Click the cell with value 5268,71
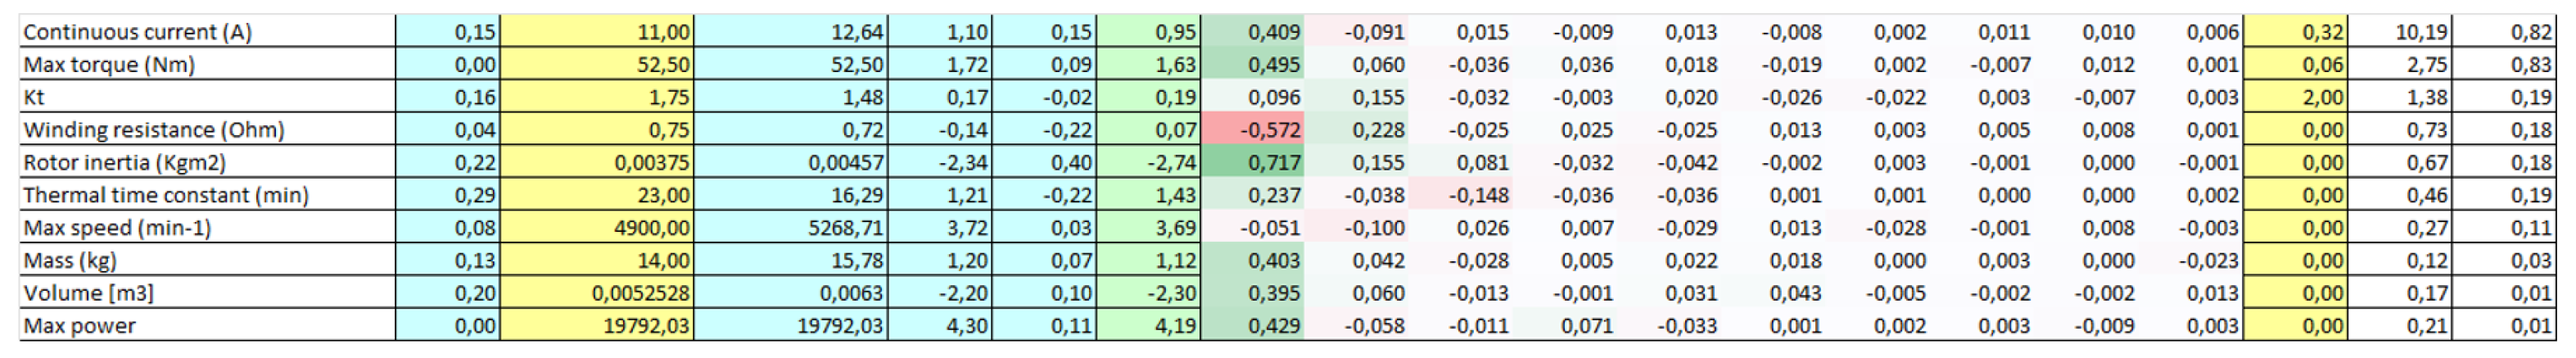This screenshot has height=358, width=2576. coord(790,228)
